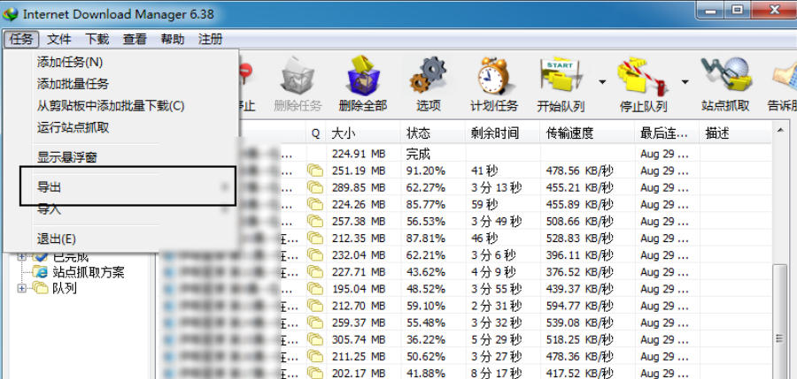This screenshot has width=797, height=379.
Task: Open the 任务 menu
Action: coord(21,39)
